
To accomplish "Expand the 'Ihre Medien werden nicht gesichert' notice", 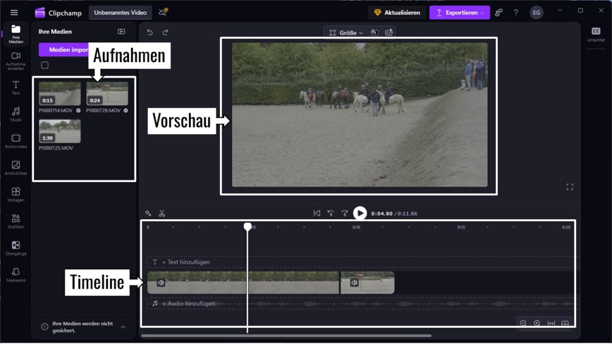I will [x=123, y=327].
